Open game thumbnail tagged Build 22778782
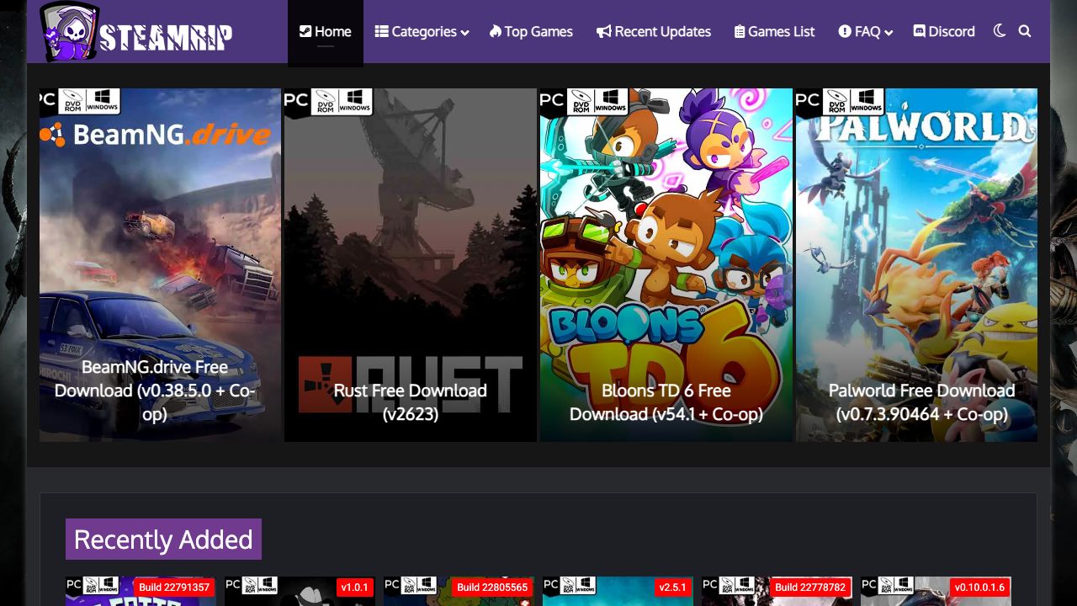The height and width of the screenshot is (606, 1077). [x=777, y=591]
